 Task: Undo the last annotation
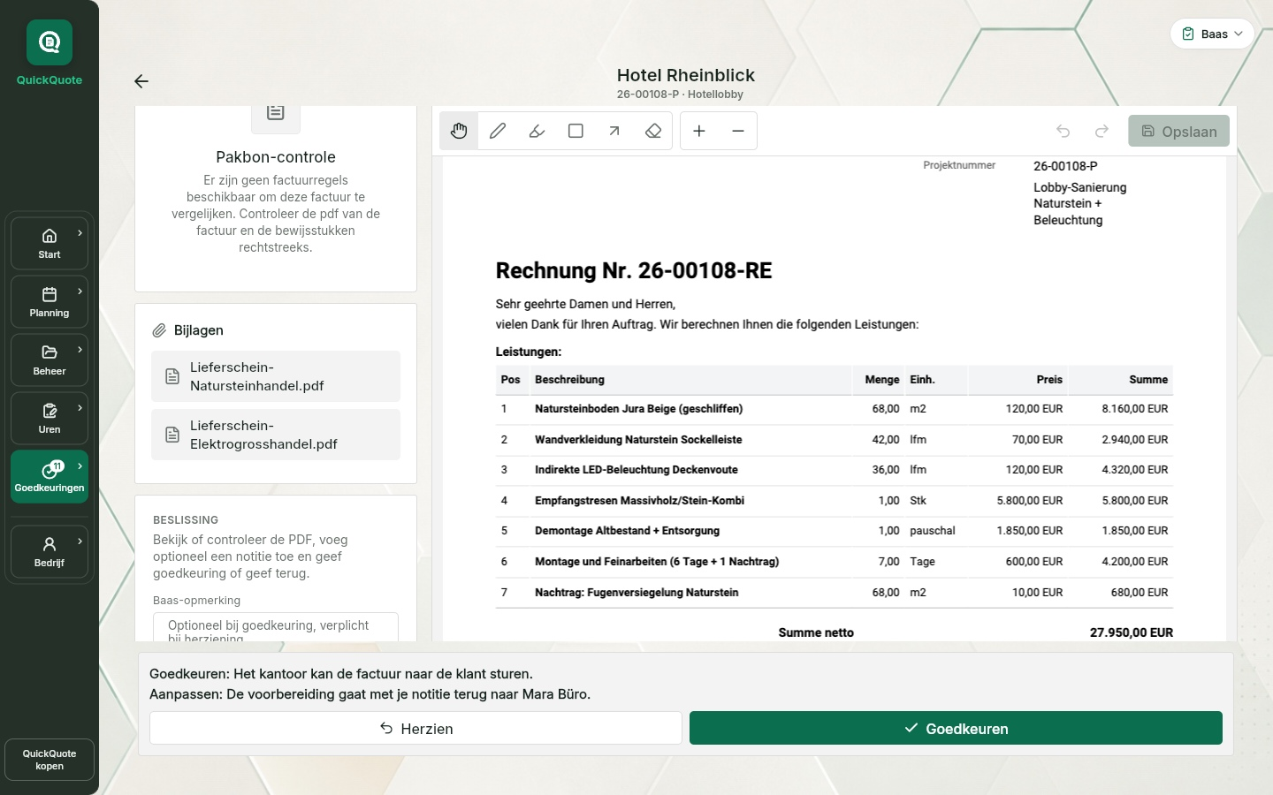1063,131
